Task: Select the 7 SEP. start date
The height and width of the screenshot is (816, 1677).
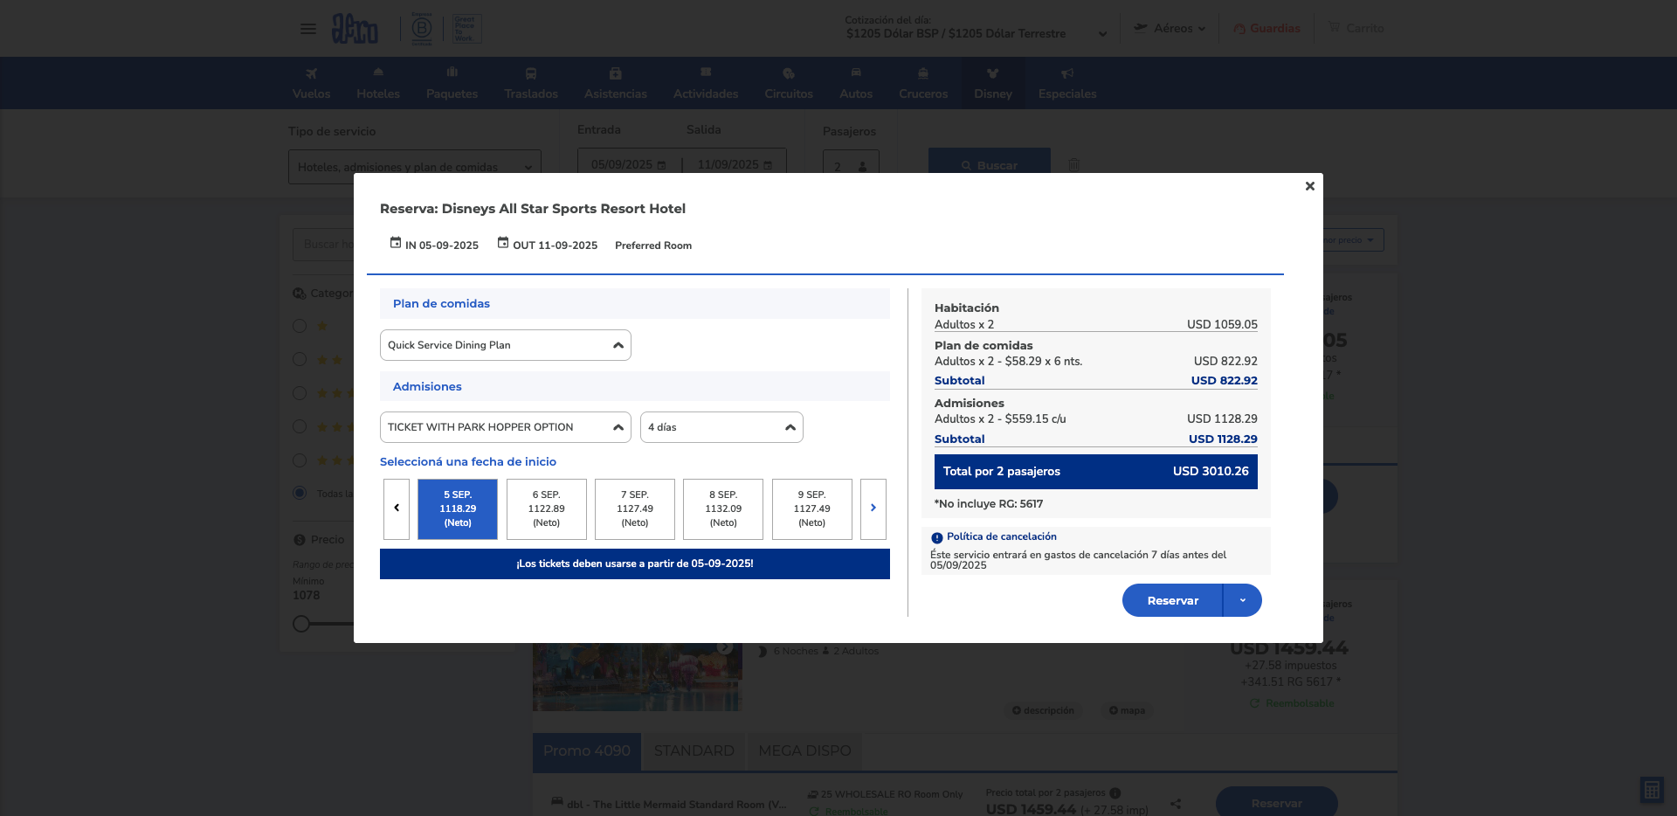Action: tap(635, 508)
